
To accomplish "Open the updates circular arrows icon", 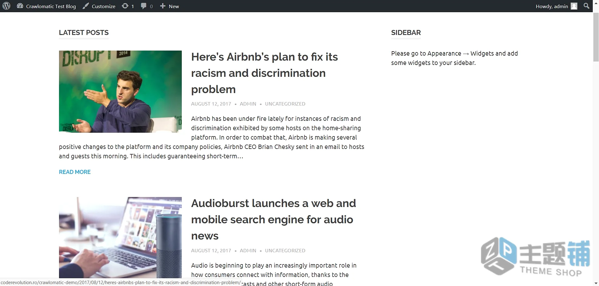I will [x=125, y=6].
